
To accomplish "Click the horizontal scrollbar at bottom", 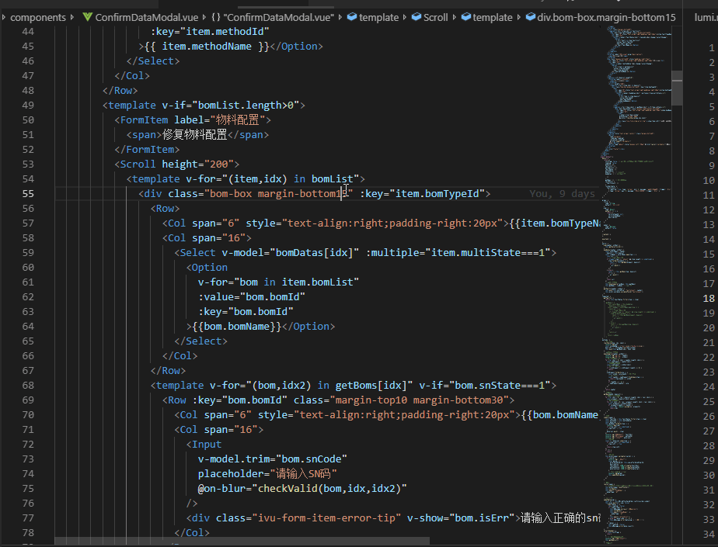I will [242, 542].
